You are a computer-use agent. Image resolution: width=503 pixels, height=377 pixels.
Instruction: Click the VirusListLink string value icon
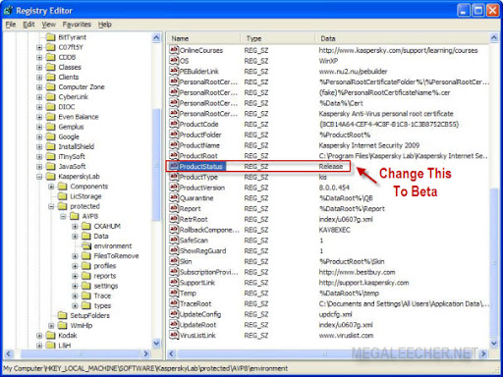(174, 335)
